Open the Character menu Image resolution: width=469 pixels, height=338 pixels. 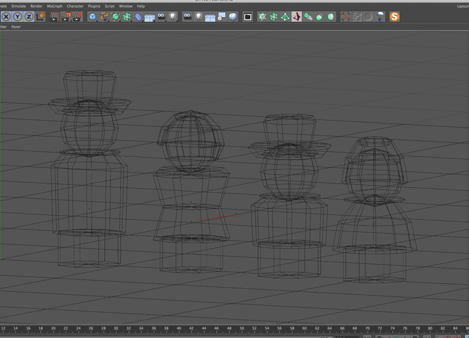click(75, 6)
